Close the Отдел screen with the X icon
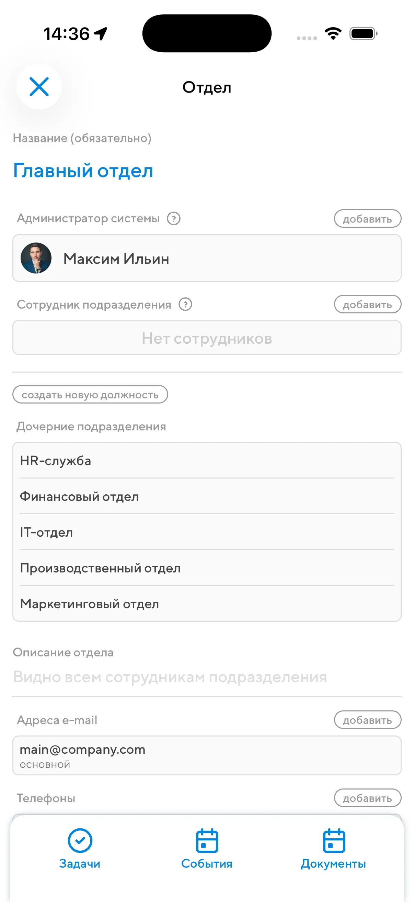This screenshot has height=902, width=414. point(39,87)
